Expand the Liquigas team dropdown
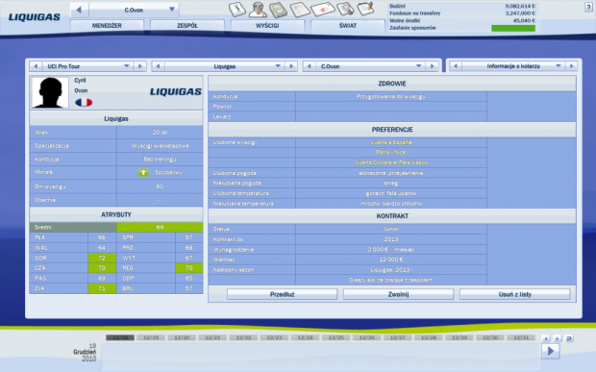Viewport: 596px width, 372px height. coord(278,66)
